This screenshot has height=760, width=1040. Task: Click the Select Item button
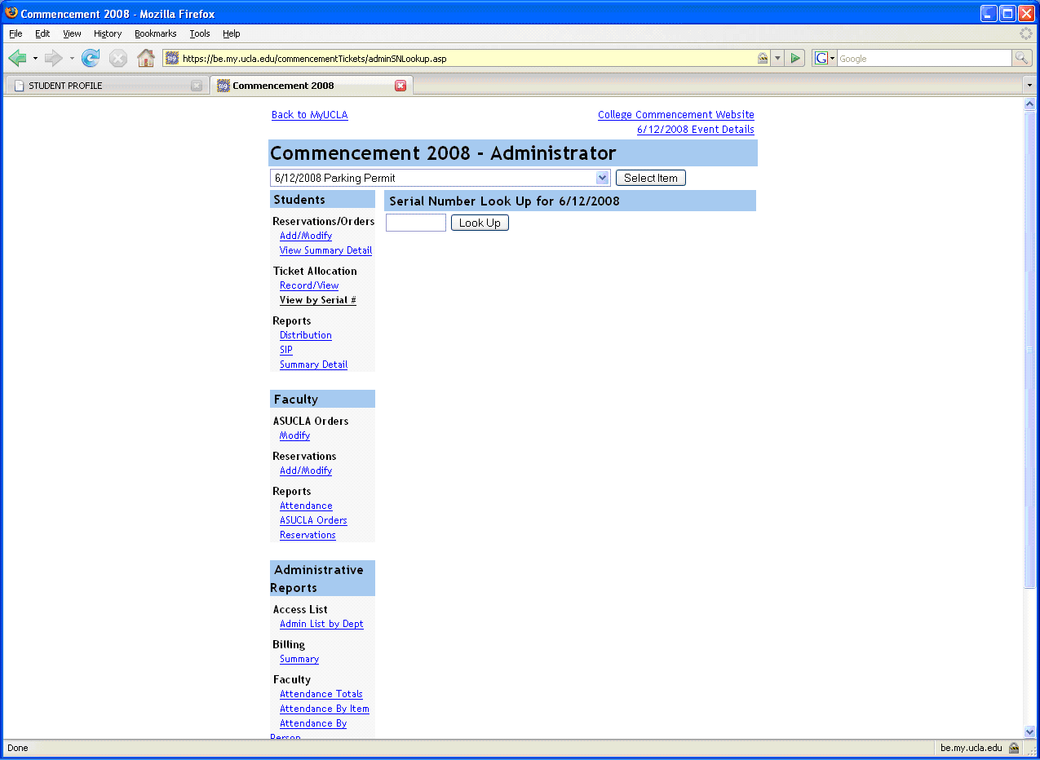(650, 178)
